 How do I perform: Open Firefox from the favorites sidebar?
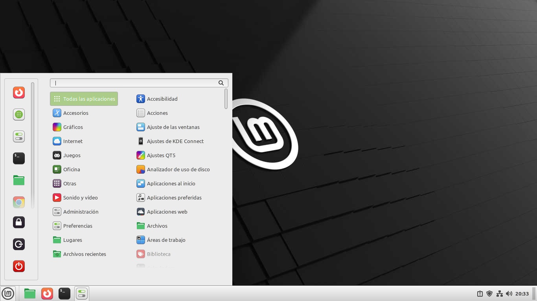tap(19, 92)
